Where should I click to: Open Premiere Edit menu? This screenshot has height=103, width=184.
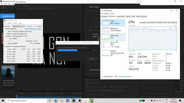pyautogui.click(x=5, y=4)
